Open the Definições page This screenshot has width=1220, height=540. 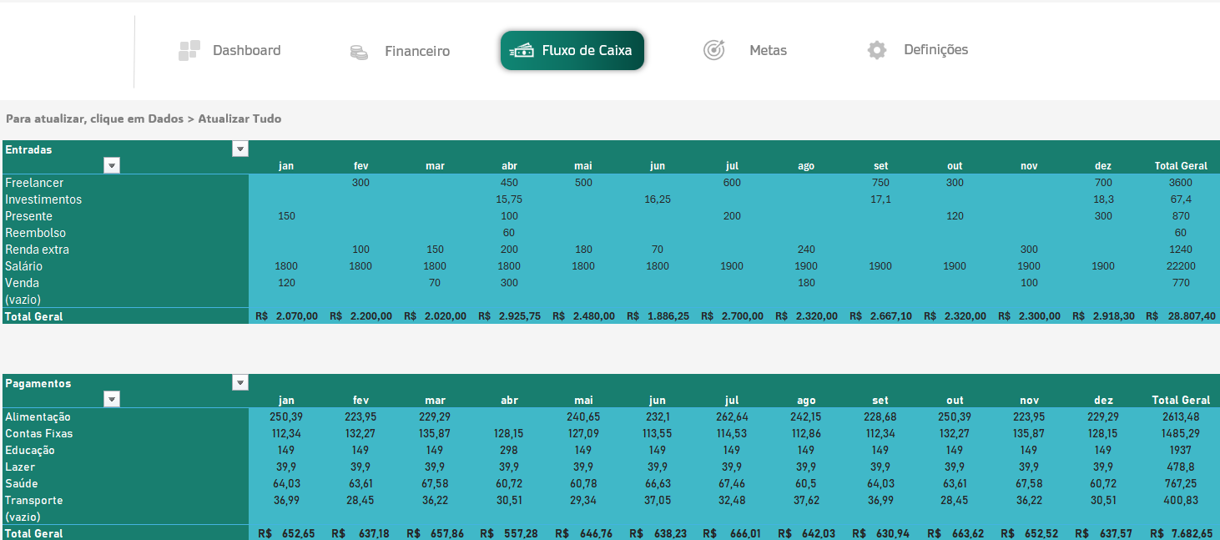pyautogui.click(x=935, y=50)
